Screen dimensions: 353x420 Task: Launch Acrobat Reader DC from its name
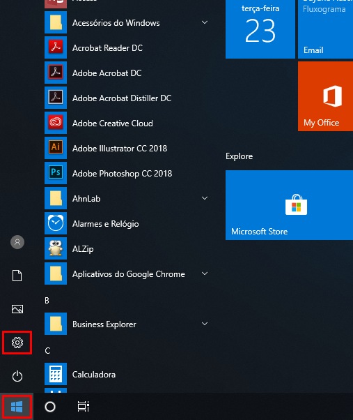[x=107, y=48]
